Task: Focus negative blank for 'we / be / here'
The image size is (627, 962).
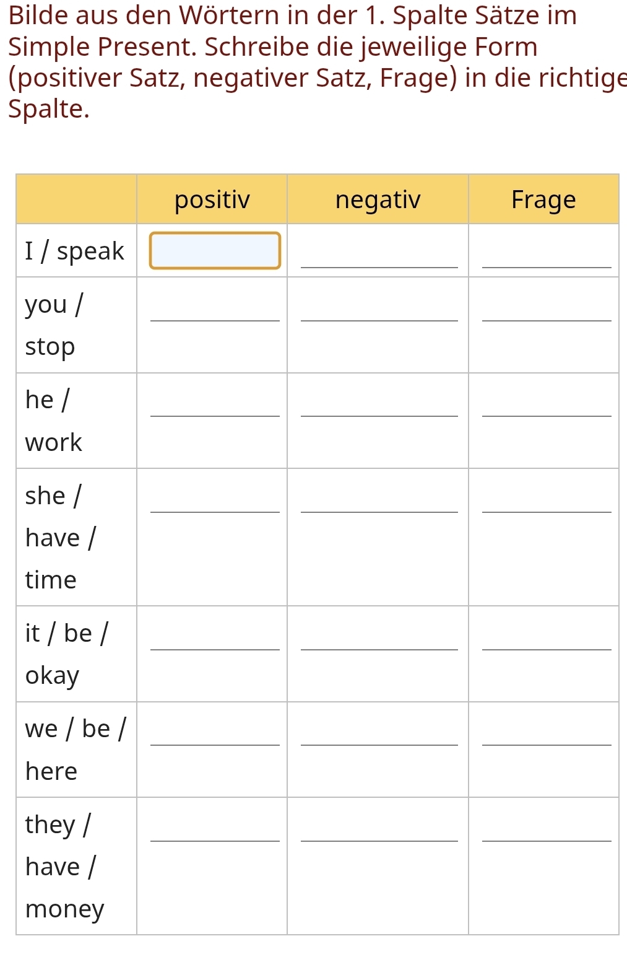Action: click(x=379, y=728)
